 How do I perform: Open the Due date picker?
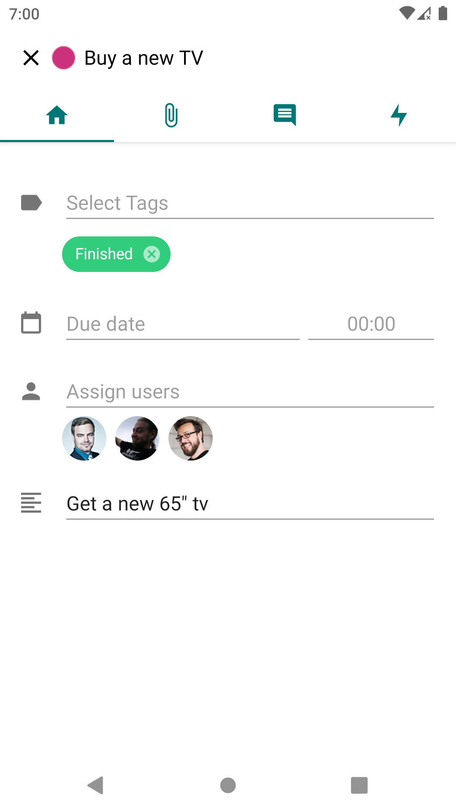click(x=183, y=324)
